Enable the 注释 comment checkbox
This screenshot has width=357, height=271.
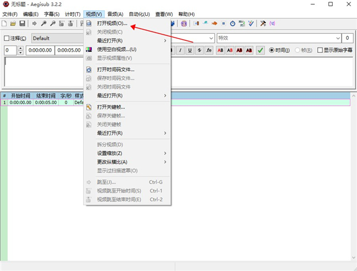pyautogui.click(x=7, y=38)
